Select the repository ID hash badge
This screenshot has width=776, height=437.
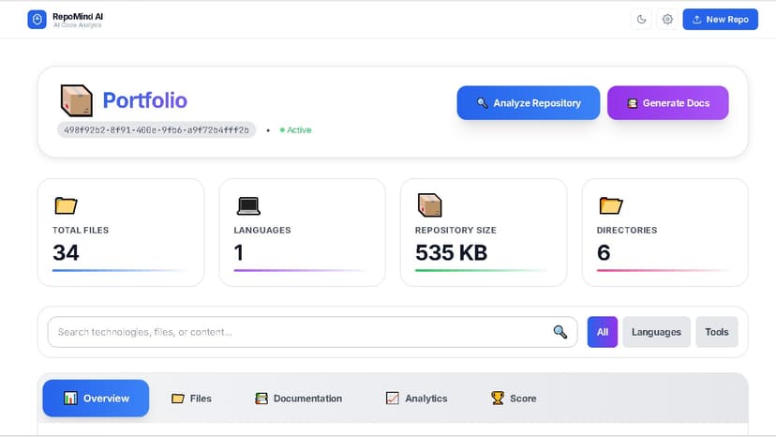click(x=157, y=129)
